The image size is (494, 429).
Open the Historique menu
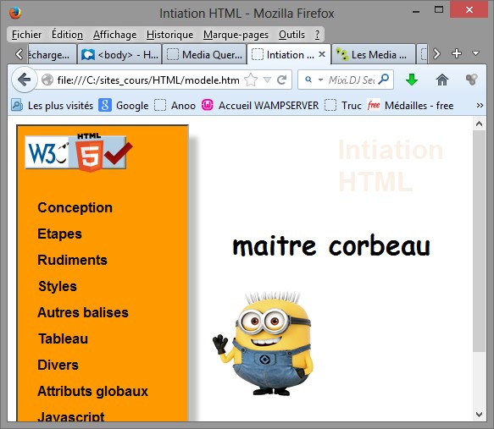(169, 35)
